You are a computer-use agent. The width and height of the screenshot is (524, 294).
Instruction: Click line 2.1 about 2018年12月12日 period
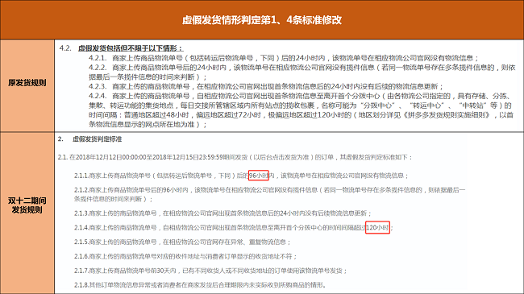[235, 157]
